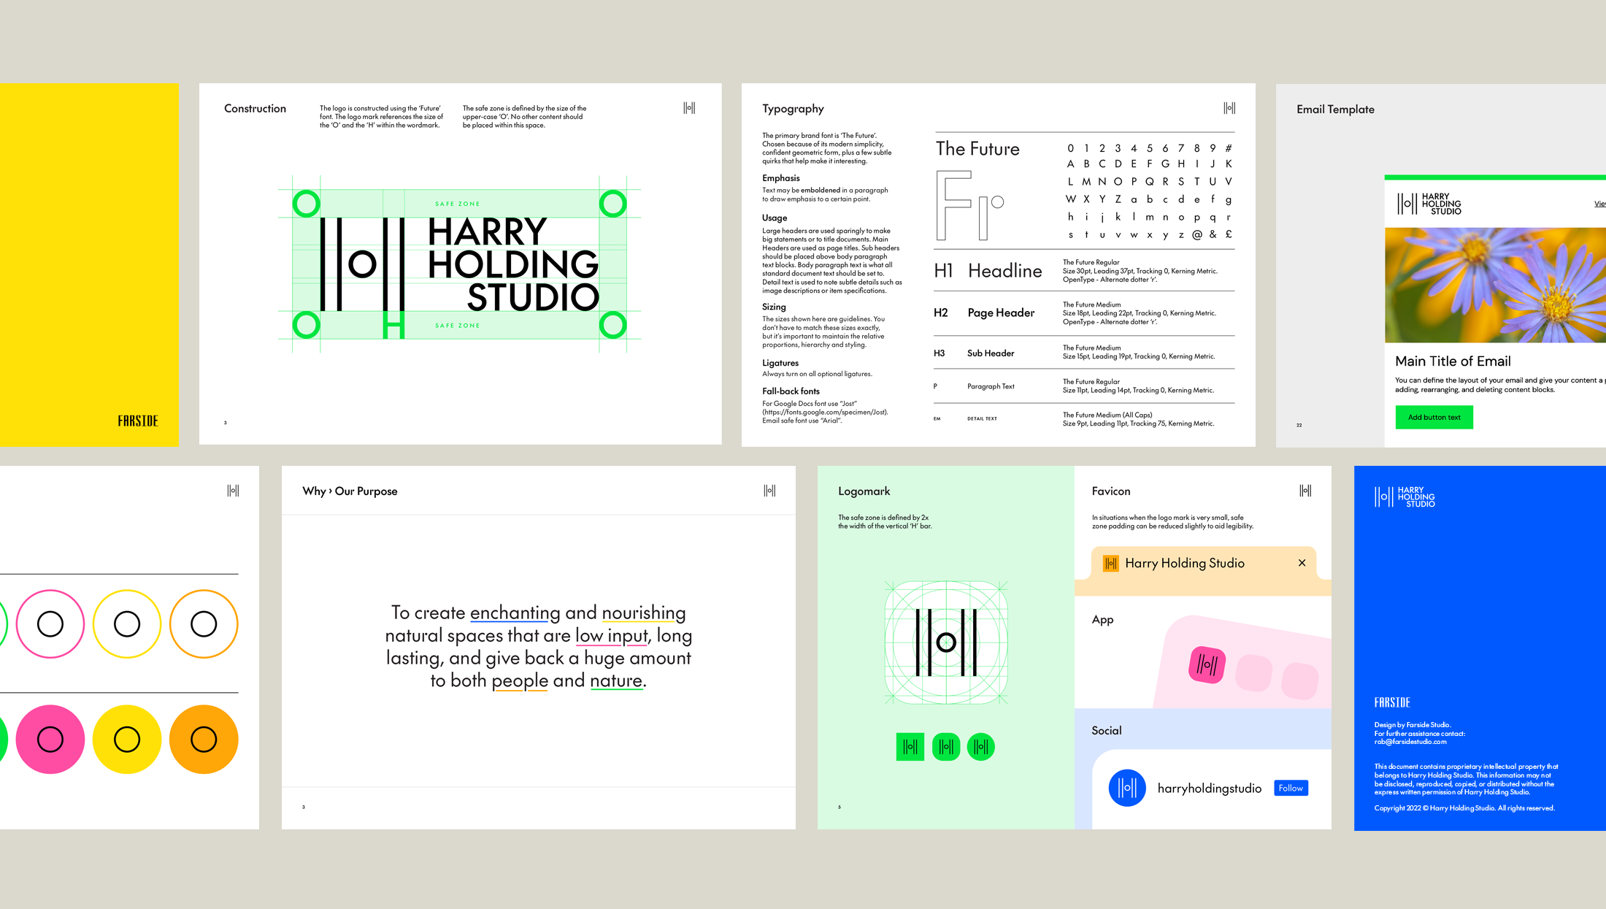
Task: Click the orange favicon in the browser tab
Action: (1111, 564)
